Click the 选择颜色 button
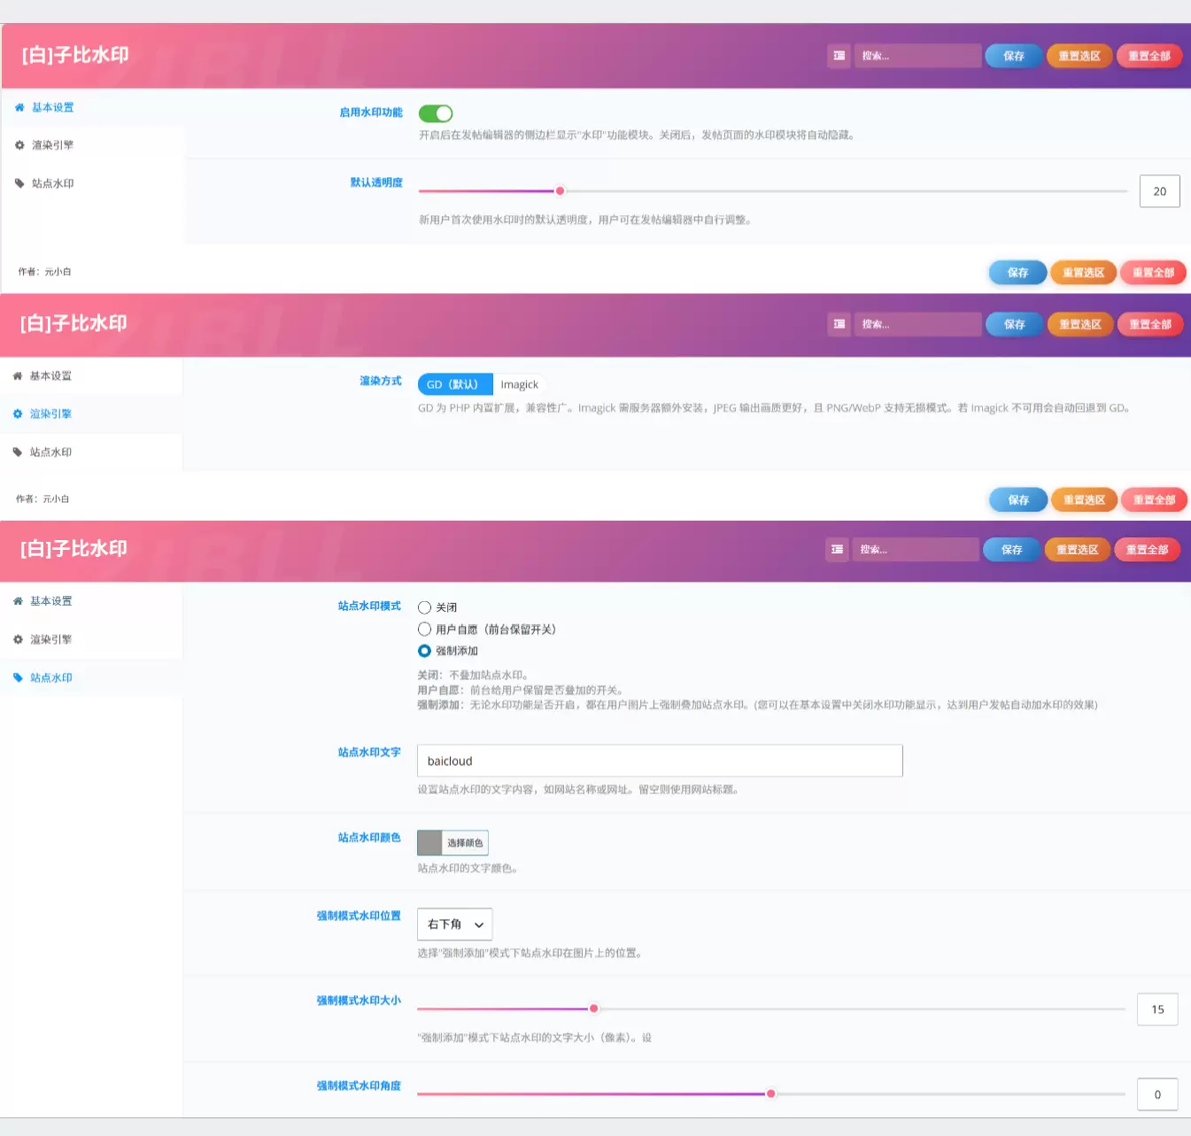 [x=465, y=843]
